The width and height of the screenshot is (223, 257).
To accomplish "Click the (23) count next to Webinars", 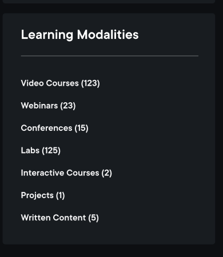I will [x=68, y=106].
